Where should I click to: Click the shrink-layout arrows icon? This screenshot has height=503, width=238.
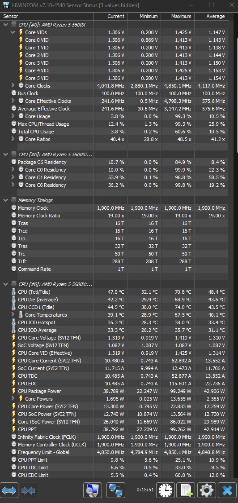[28, 490]
